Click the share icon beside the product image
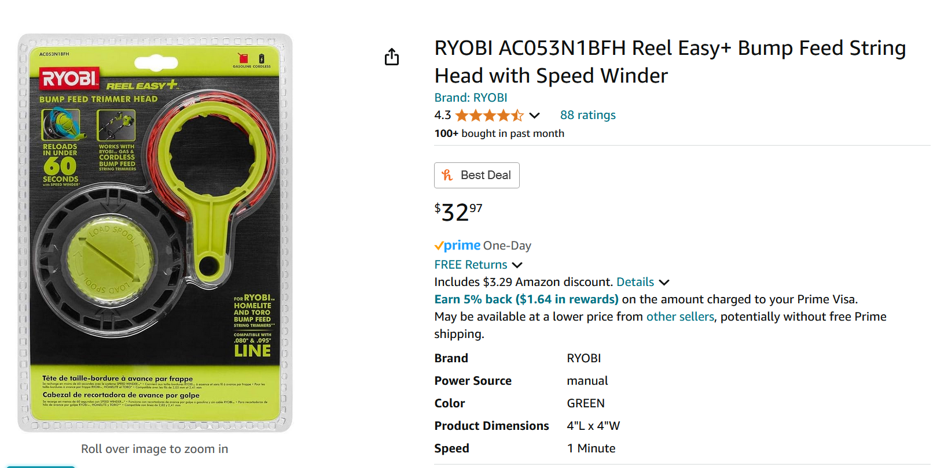 click(392, 57)
